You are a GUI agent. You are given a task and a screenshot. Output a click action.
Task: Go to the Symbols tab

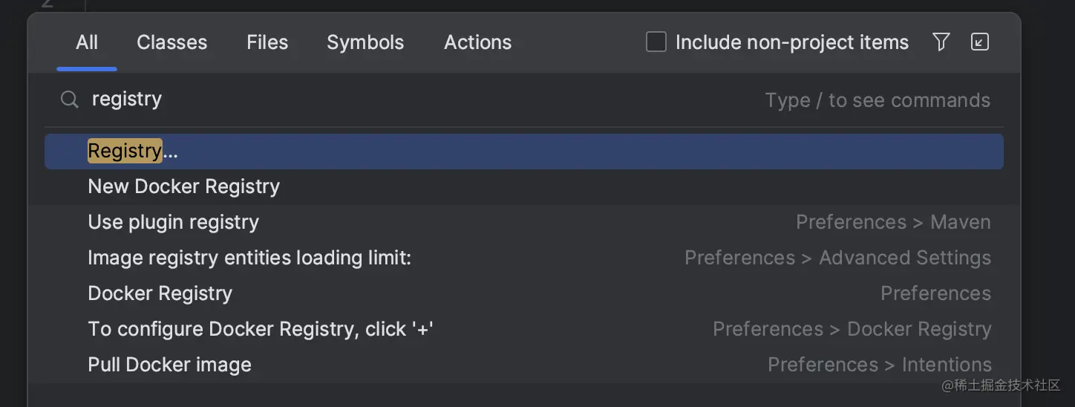click(x=365, y=42)
